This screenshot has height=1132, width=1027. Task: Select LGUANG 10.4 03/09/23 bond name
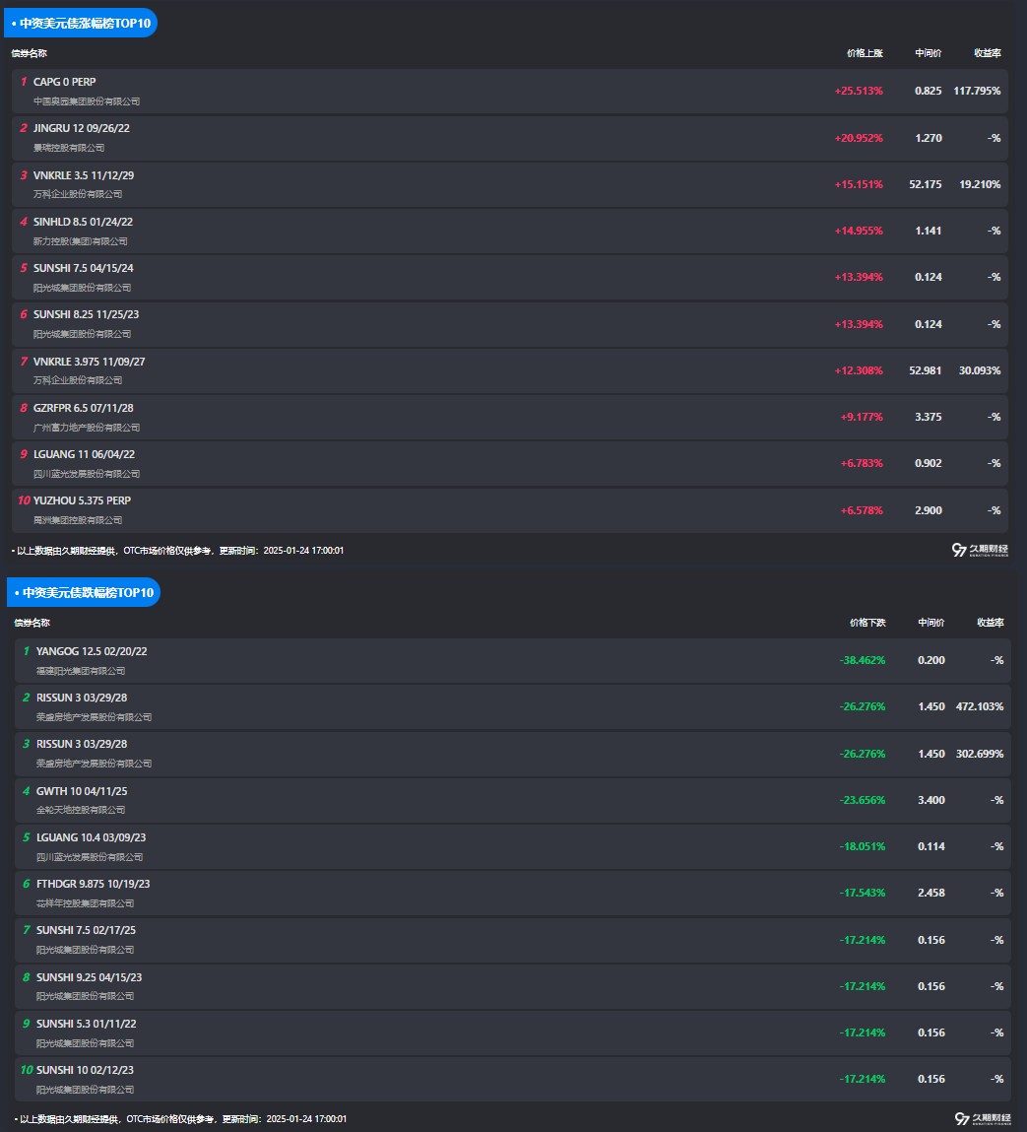click(91, 837)
